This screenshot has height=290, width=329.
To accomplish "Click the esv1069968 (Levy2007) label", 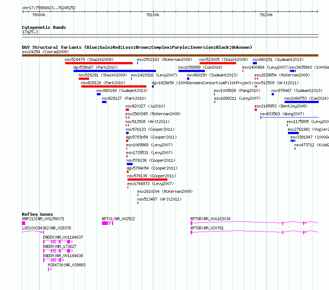I will [149, 145].
